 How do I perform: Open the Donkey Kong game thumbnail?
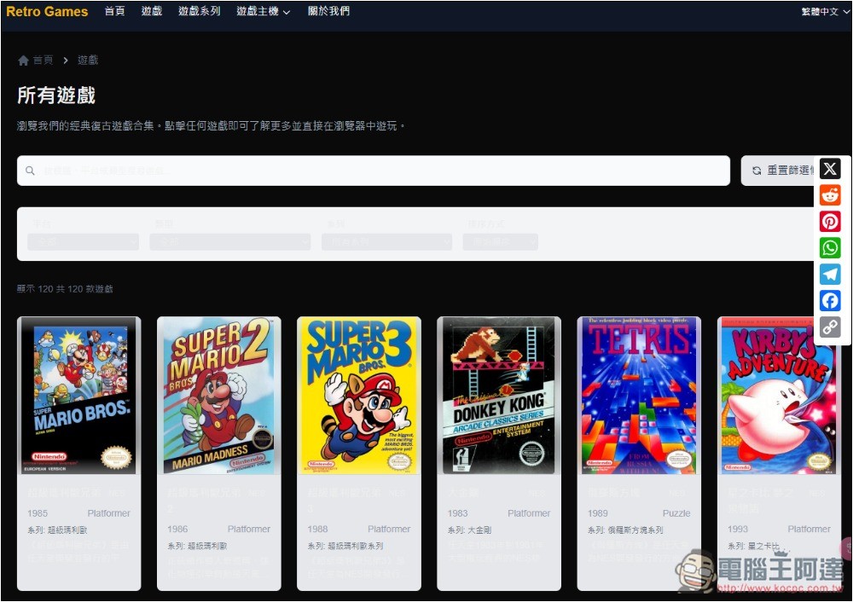point(498,397)
